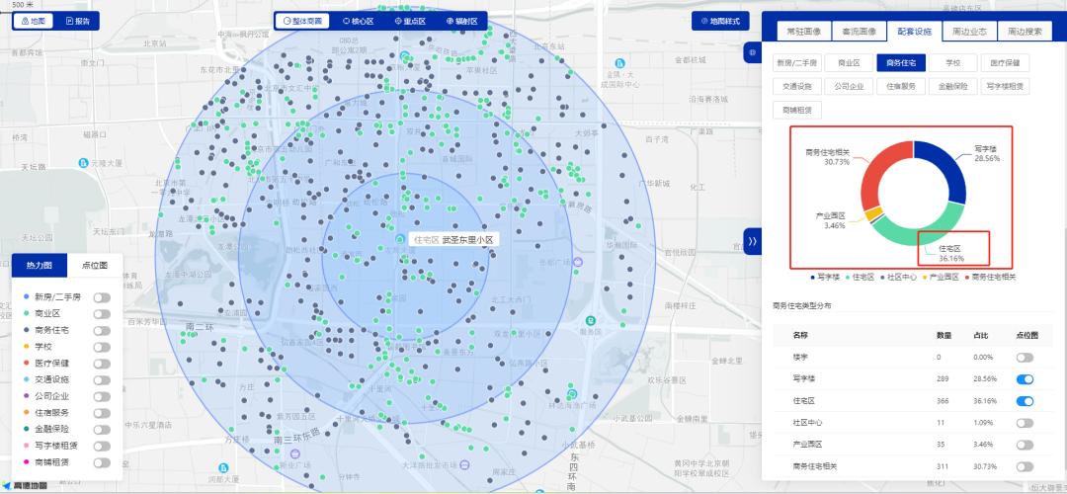Enable the 住宿服务 layer switch
The height and width of the screenshot is (494, 1067).
click(102, 413)
